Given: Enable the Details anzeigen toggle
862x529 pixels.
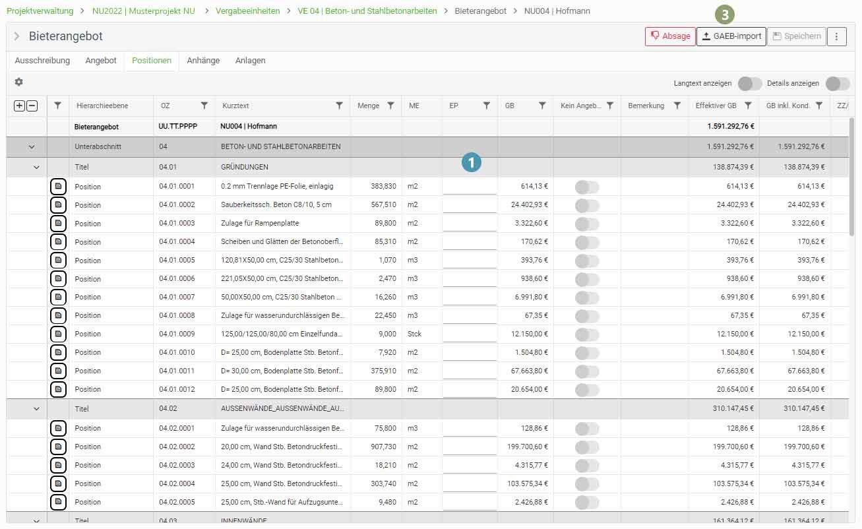Looking at the screenshot, I should point(838,84).
